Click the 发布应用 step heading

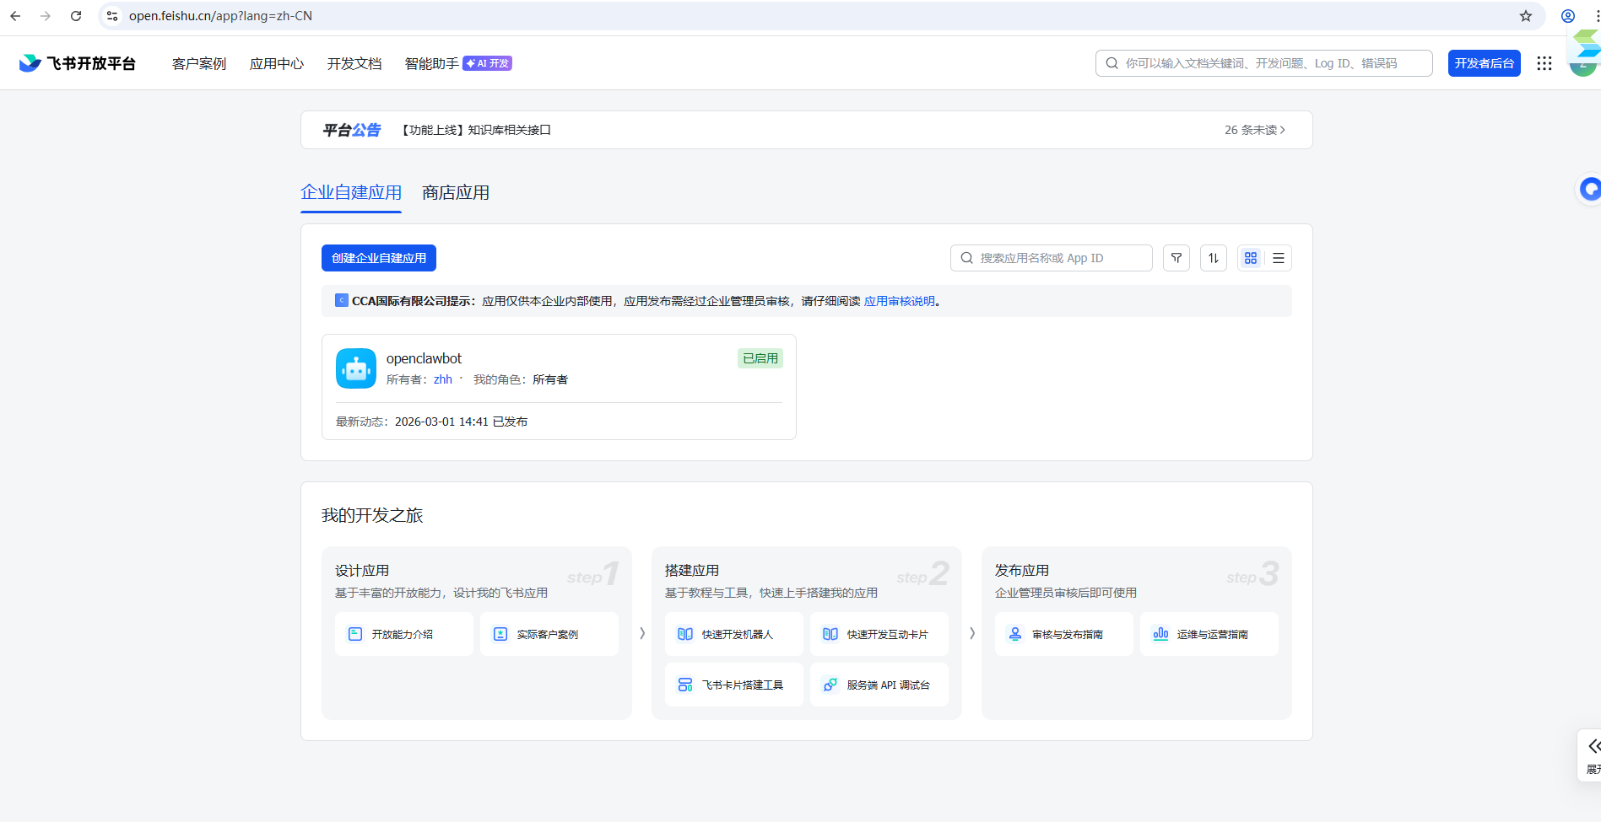[x=1022, y=571]
